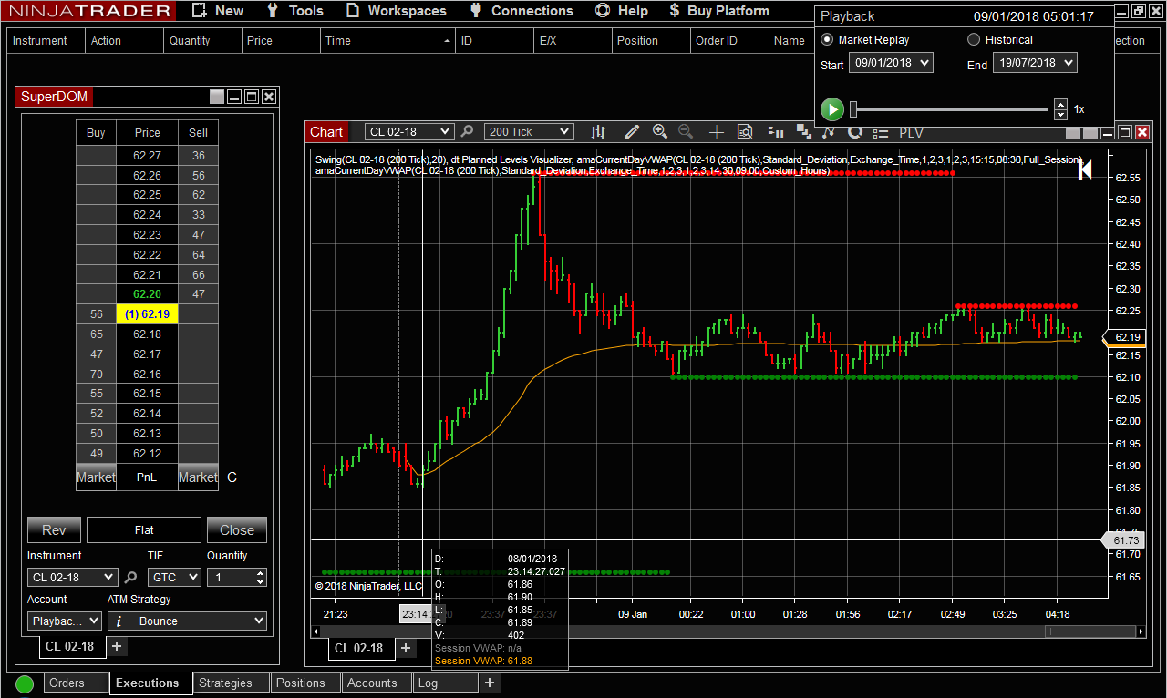Increase playback speed with up arrow
Image resolution: width=1167 pixels, height=698 pixels.
pyautogui.click(x=1060, y=104)
